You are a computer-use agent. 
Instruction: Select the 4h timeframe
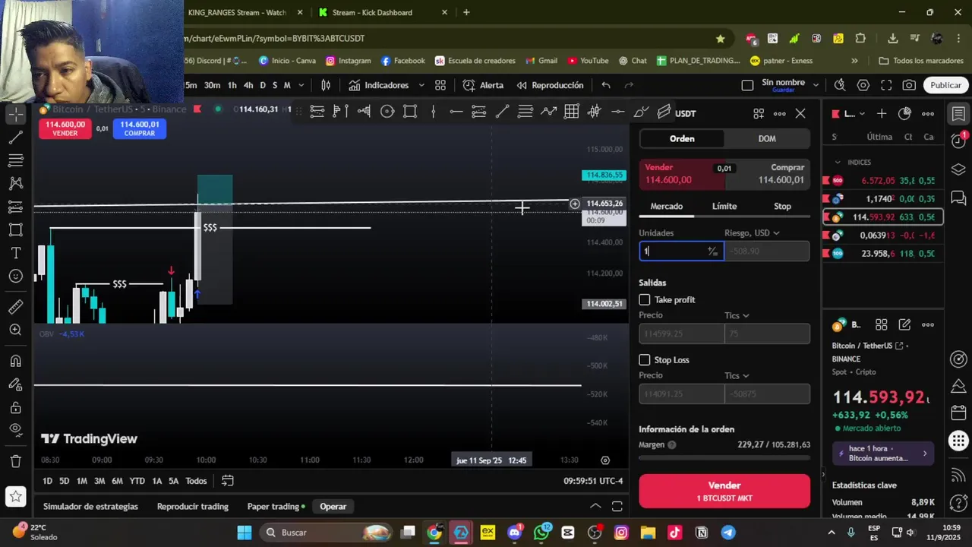(248, 85)
